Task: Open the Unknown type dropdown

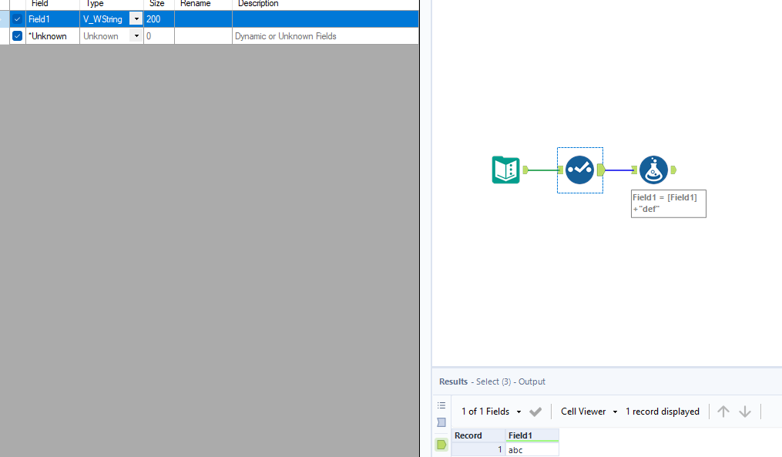Action: tap(136, 35)
